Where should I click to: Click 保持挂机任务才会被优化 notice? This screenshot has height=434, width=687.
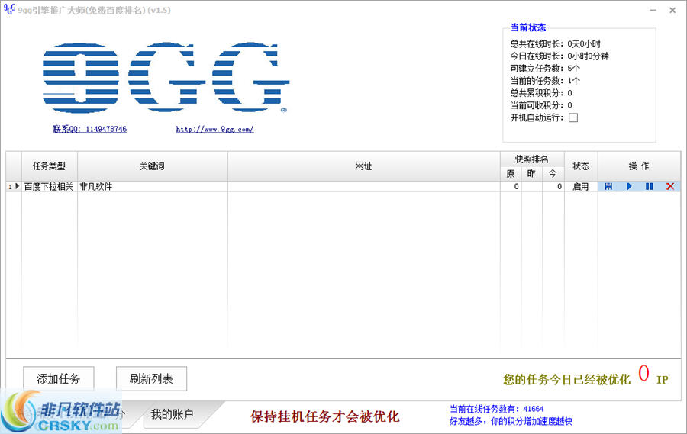tap(324, 416)
